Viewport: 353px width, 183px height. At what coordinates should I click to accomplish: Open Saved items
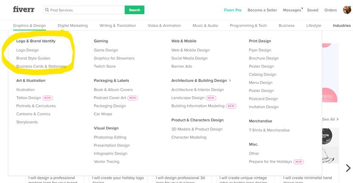pyautogui.click(x=313, y=10)
